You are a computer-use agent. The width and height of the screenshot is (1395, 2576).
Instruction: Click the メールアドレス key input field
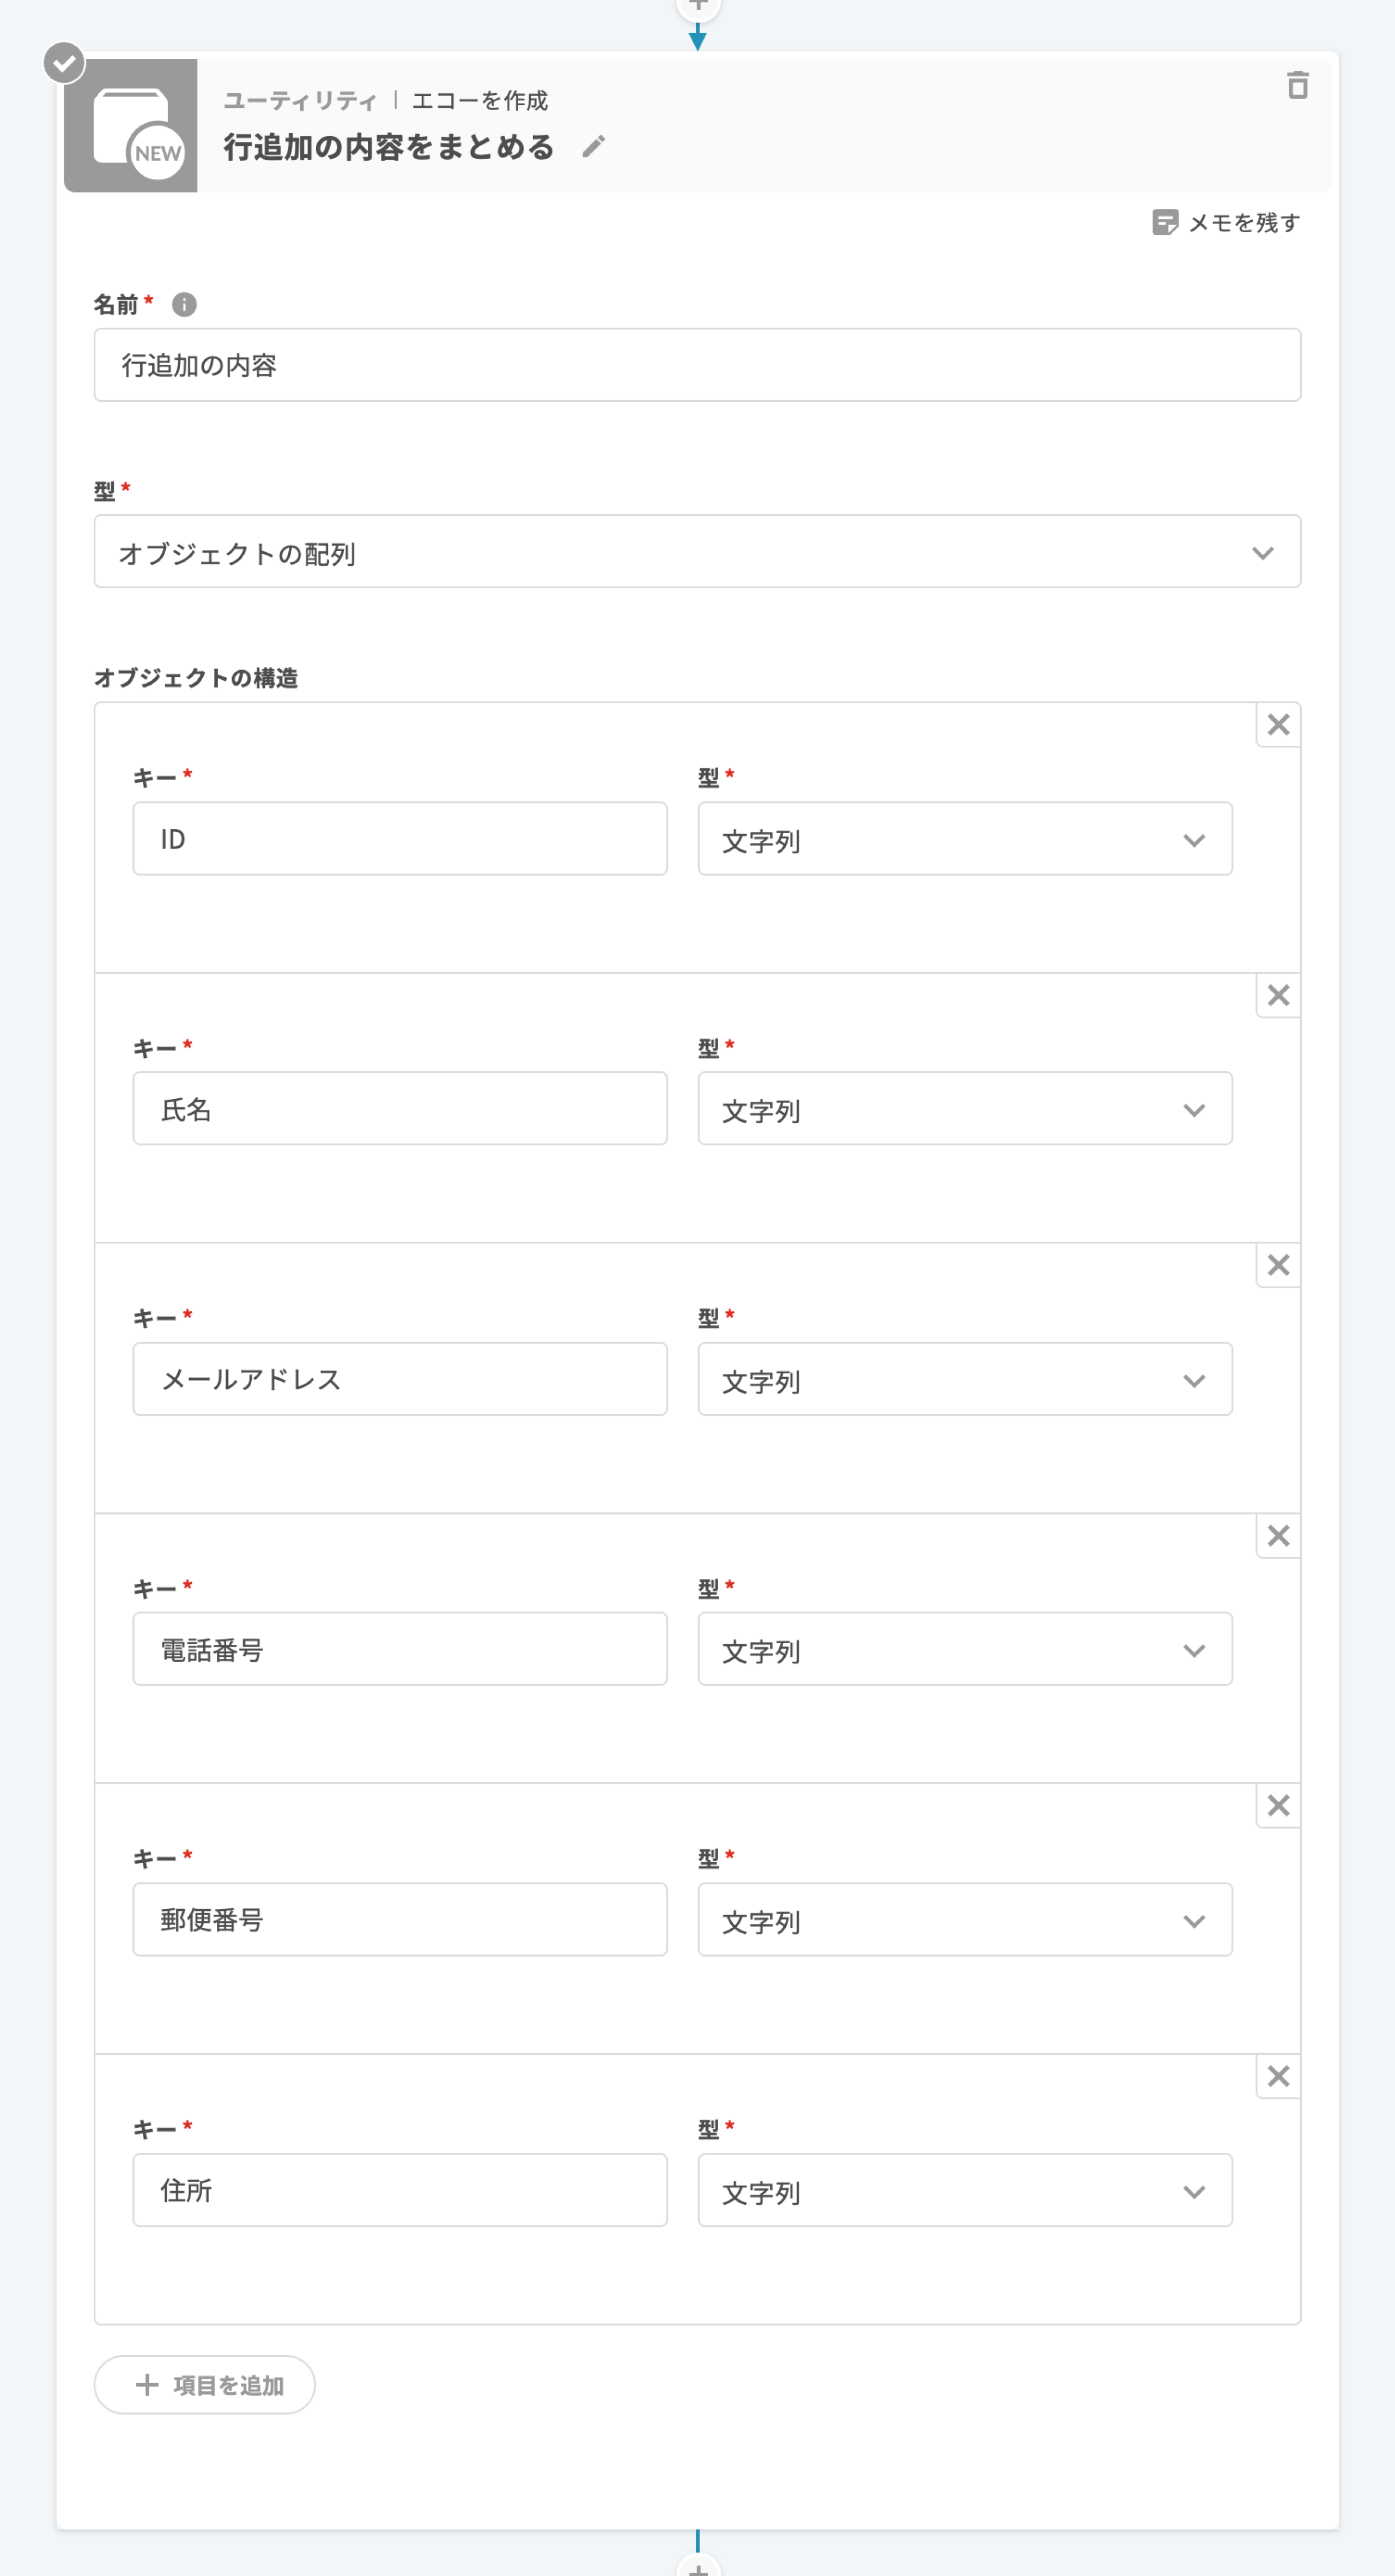[x=400, y=1379]
